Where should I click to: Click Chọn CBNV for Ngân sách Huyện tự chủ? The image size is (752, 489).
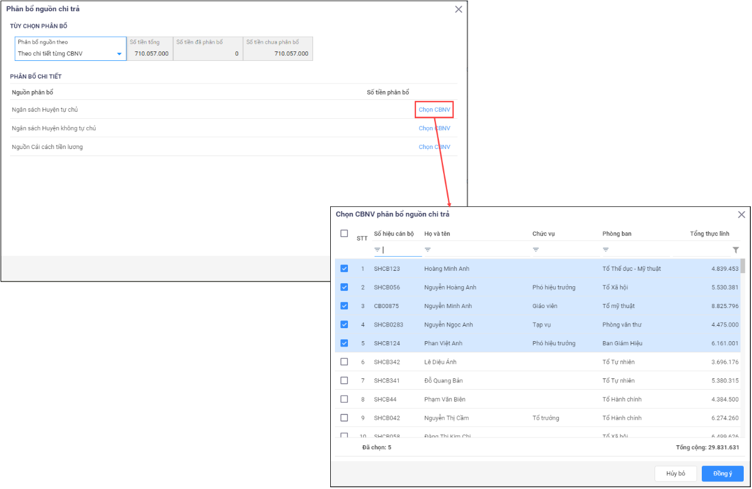pos(434,110)
